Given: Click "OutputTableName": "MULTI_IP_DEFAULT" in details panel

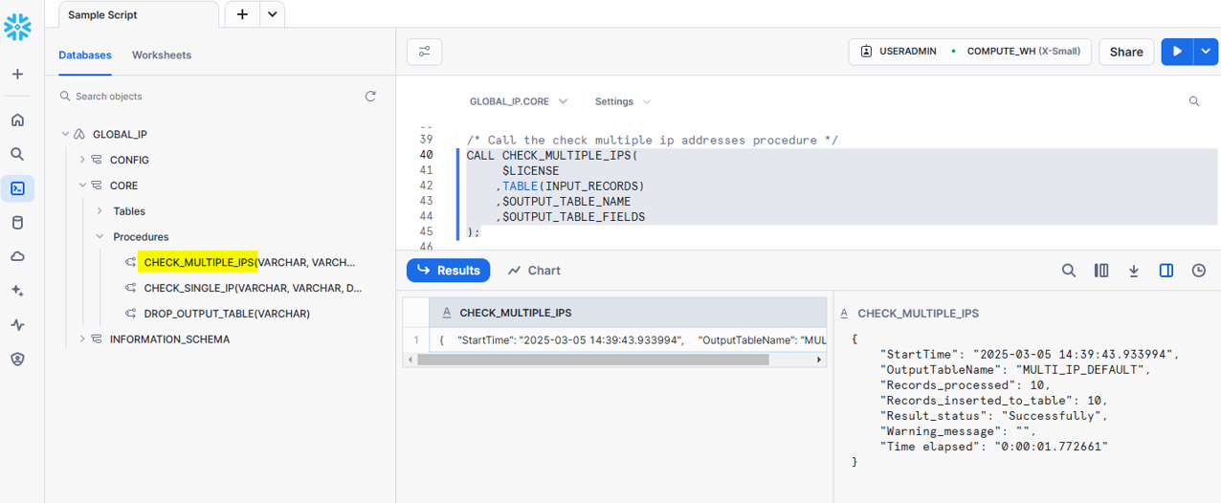Looking at the screenshot, I should click(1015, 369).
